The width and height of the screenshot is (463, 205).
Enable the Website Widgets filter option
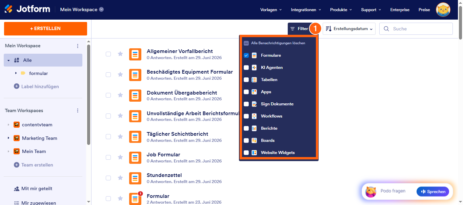click(246, 153)
